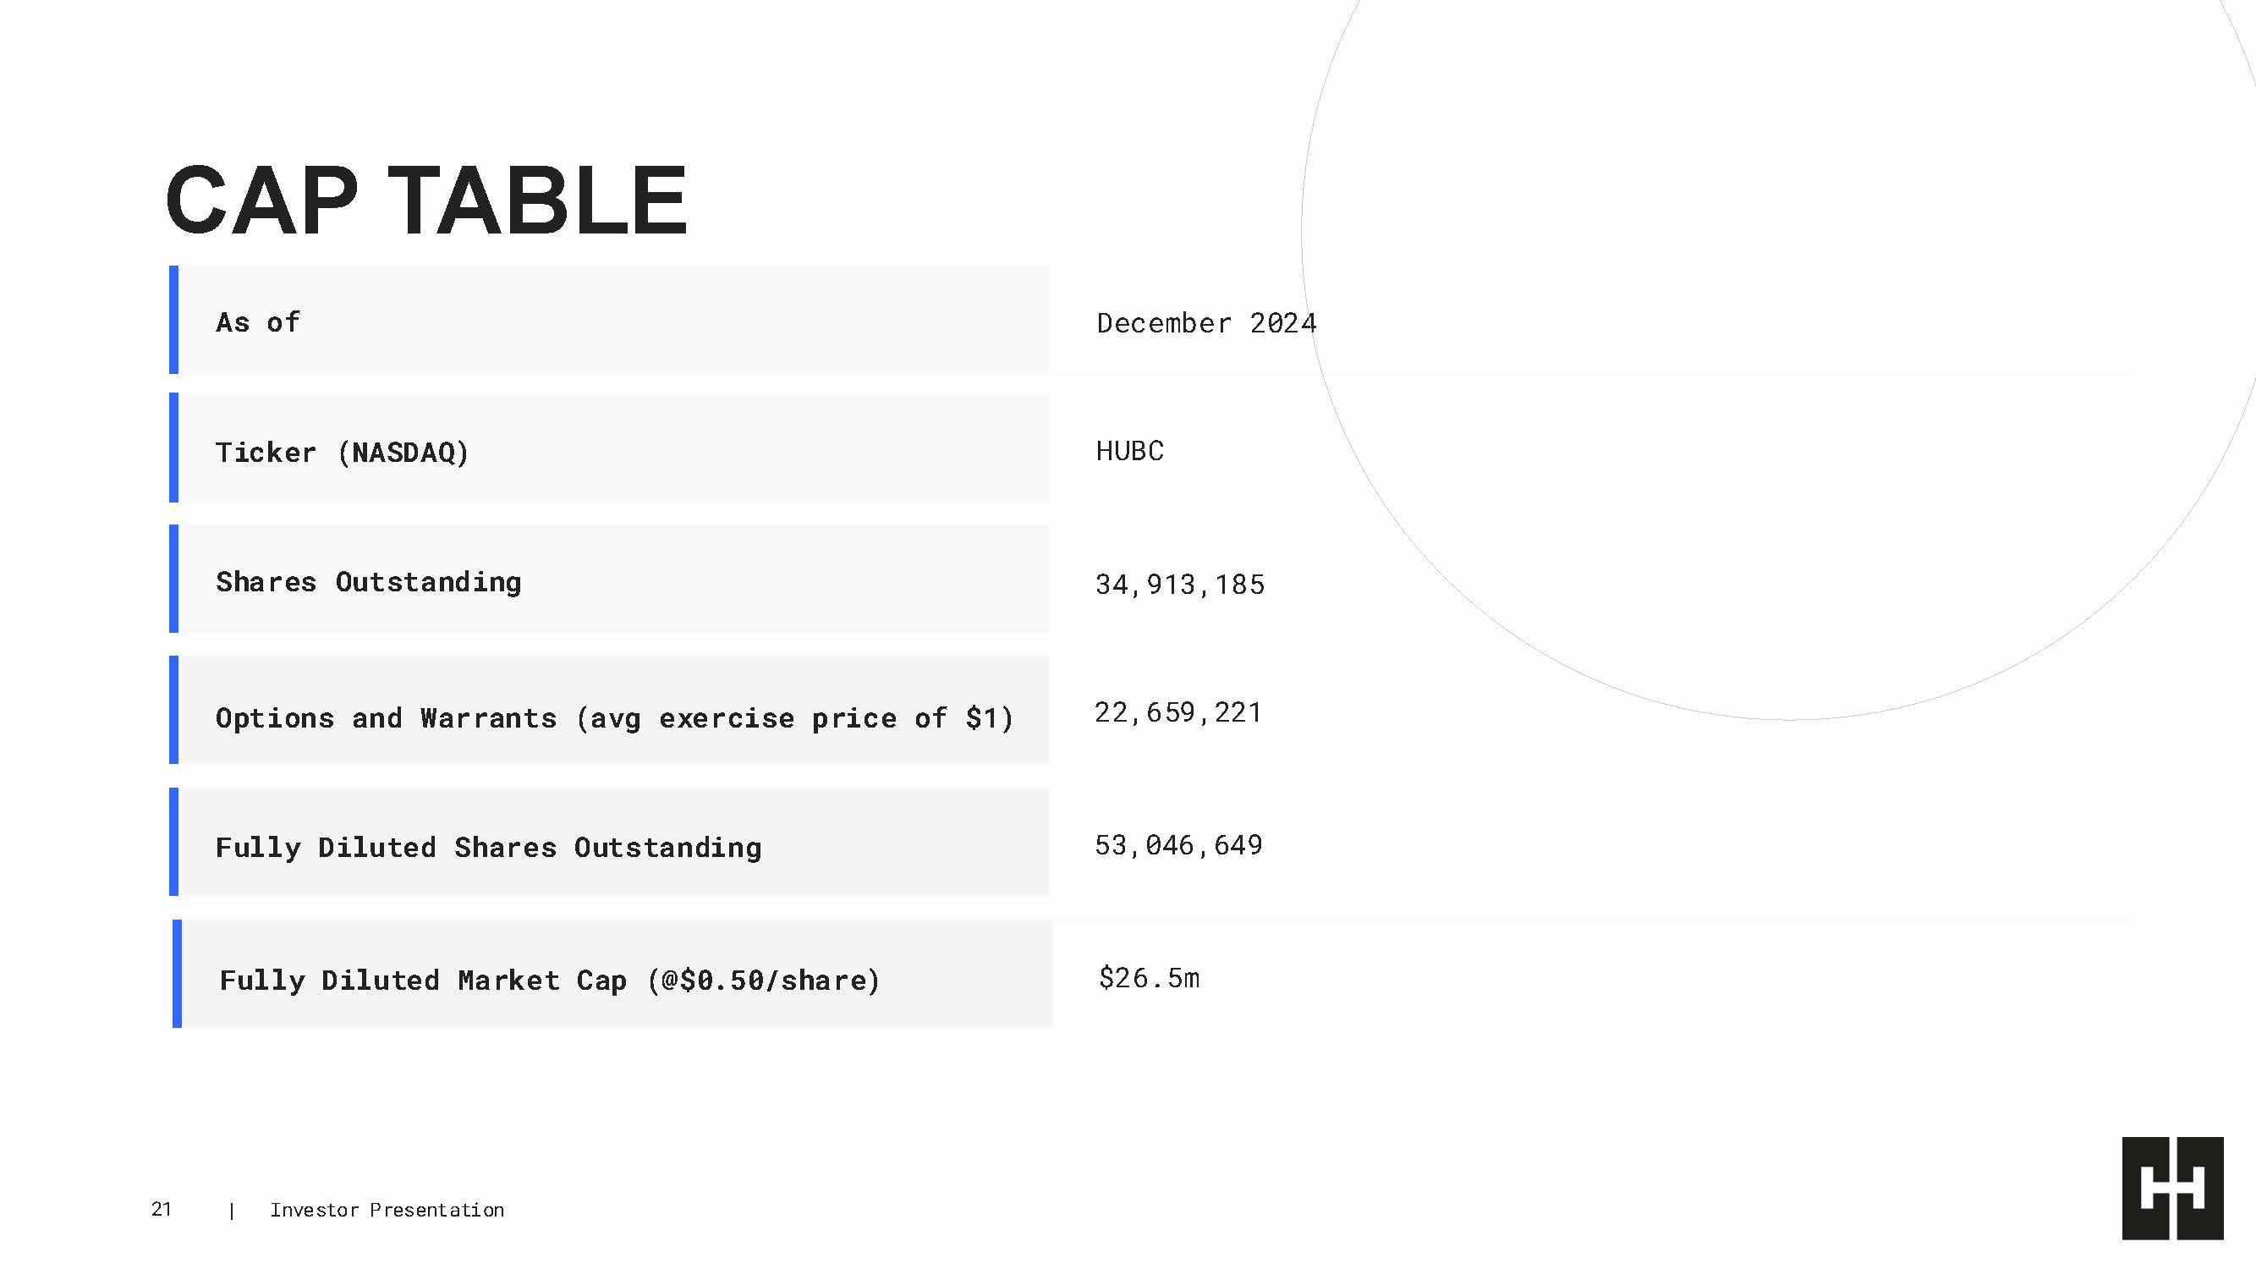This screenshot has height=1269, width=2256.
Task: Select the Shares Outstanding row label
Action: coord(368,581)
